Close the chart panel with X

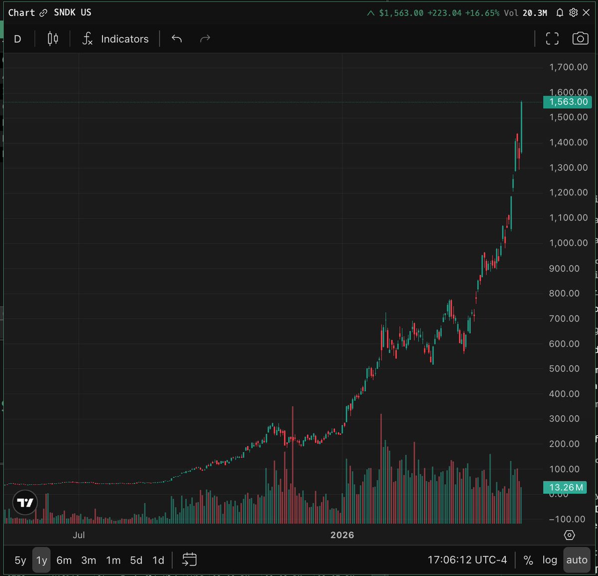[x=587, y=13]
